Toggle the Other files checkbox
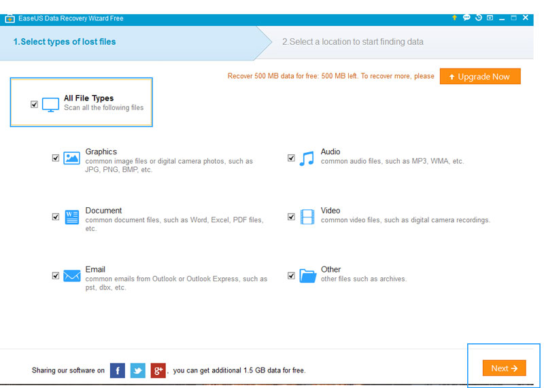544x388 pixels. (x=291, y=276)
